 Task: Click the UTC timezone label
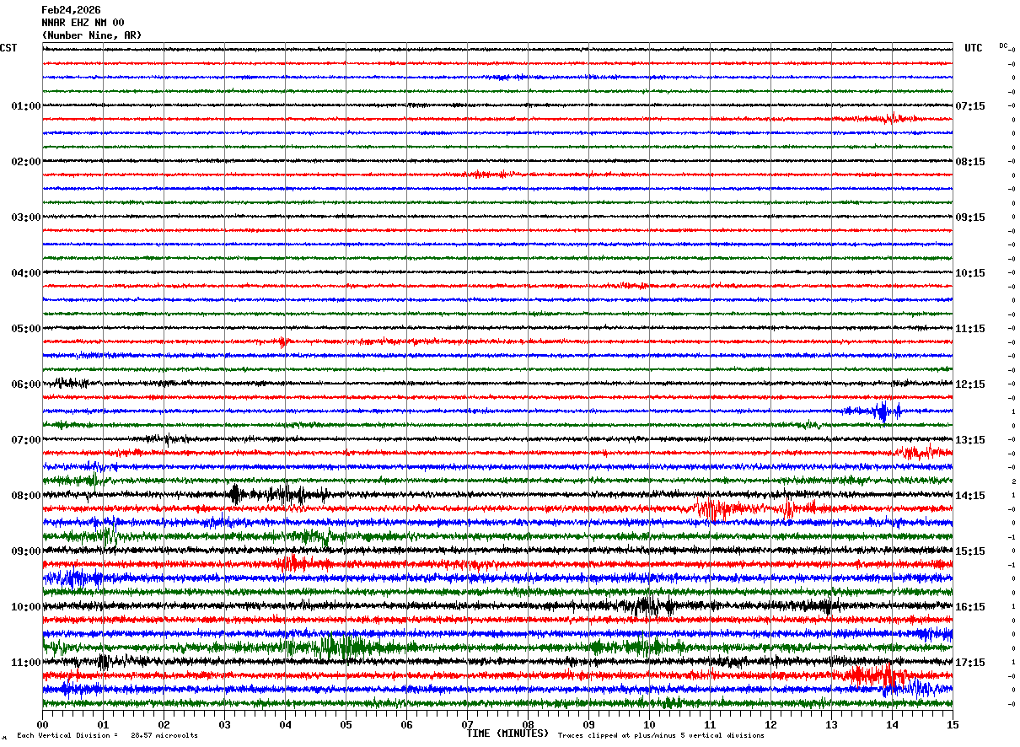pos(974,48)
